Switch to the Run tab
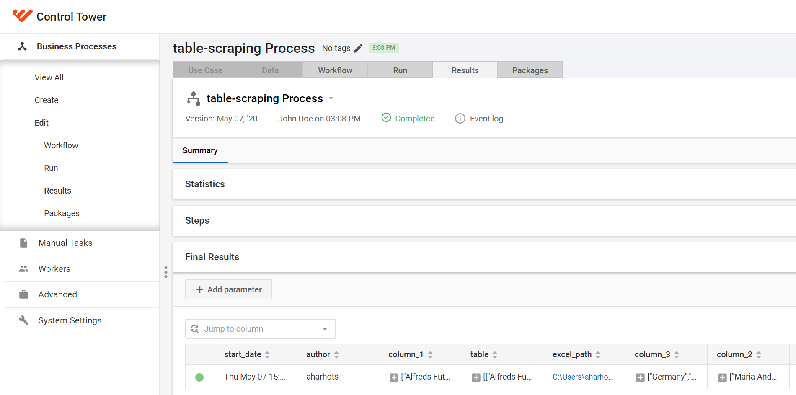This screenshot has width=796, height=395. pos(400,70)
